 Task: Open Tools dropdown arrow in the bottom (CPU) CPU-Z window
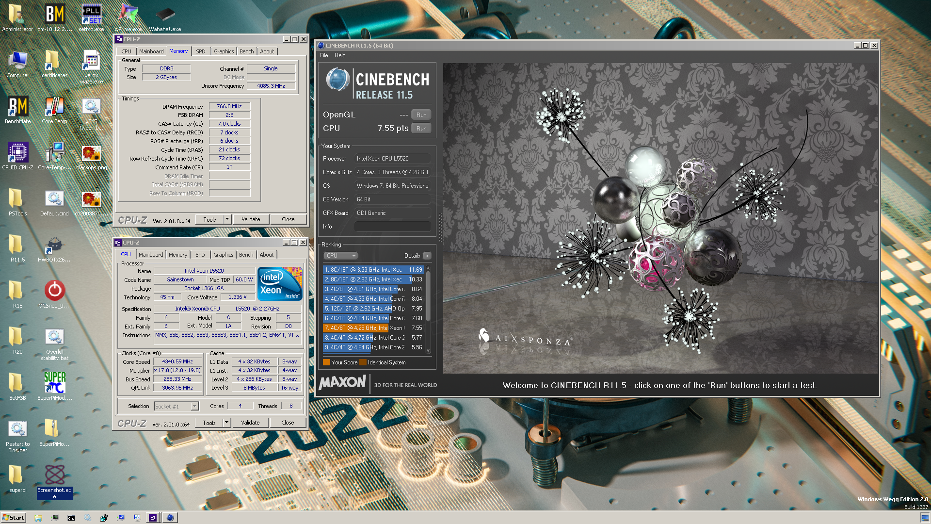click(226, 423)
